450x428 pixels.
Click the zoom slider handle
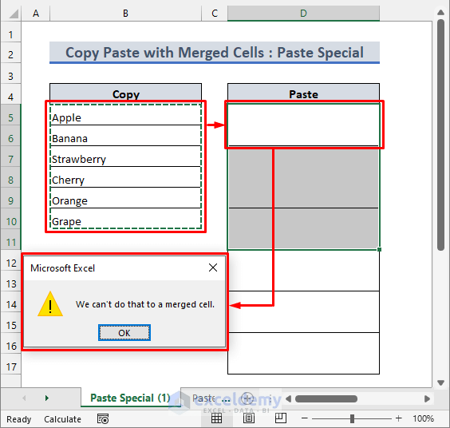[x=352, y=418]
